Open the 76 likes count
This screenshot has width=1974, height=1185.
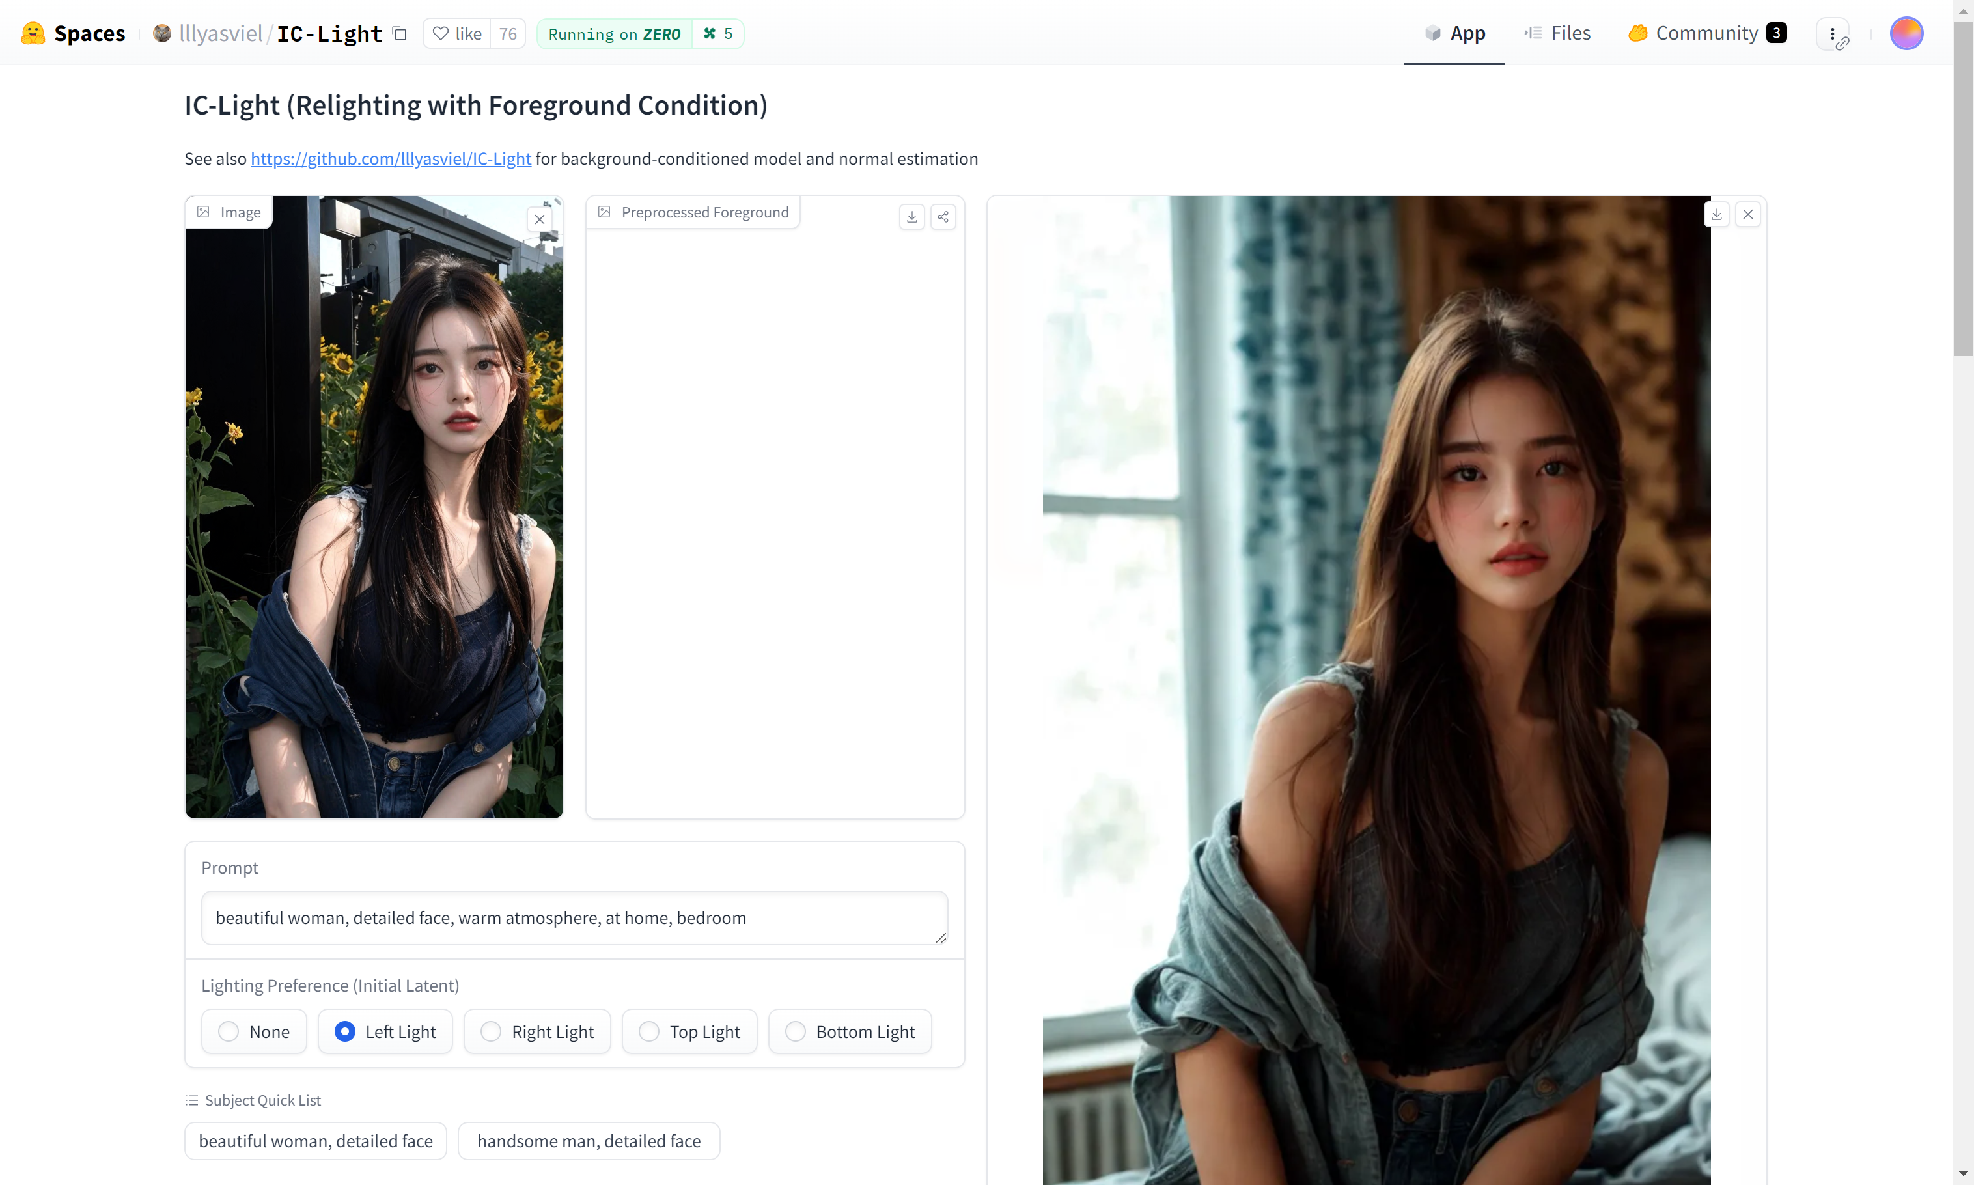click(x=508, y=34)
